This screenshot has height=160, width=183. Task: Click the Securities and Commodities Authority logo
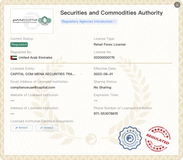(x=32, y=21)
